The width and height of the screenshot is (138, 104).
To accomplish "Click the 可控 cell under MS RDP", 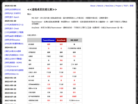I will click(74, 56).
